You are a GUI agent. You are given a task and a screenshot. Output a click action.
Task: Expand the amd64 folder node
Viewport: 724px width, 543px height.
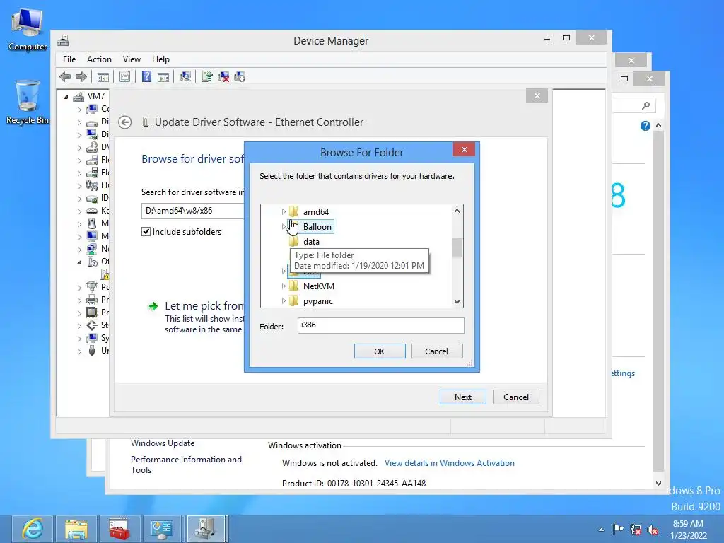pos(284,212)
